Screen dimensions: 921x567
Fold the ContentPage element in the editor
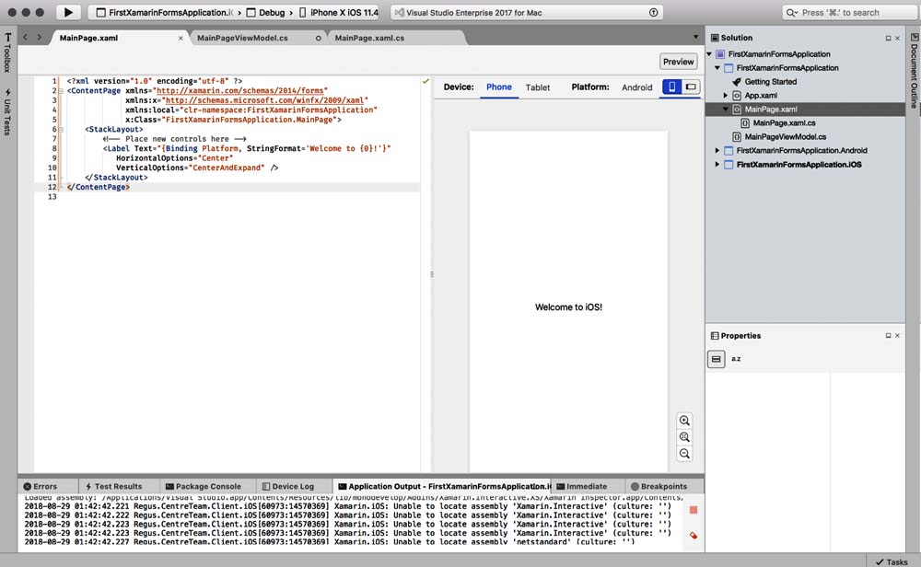click(61, 91)
